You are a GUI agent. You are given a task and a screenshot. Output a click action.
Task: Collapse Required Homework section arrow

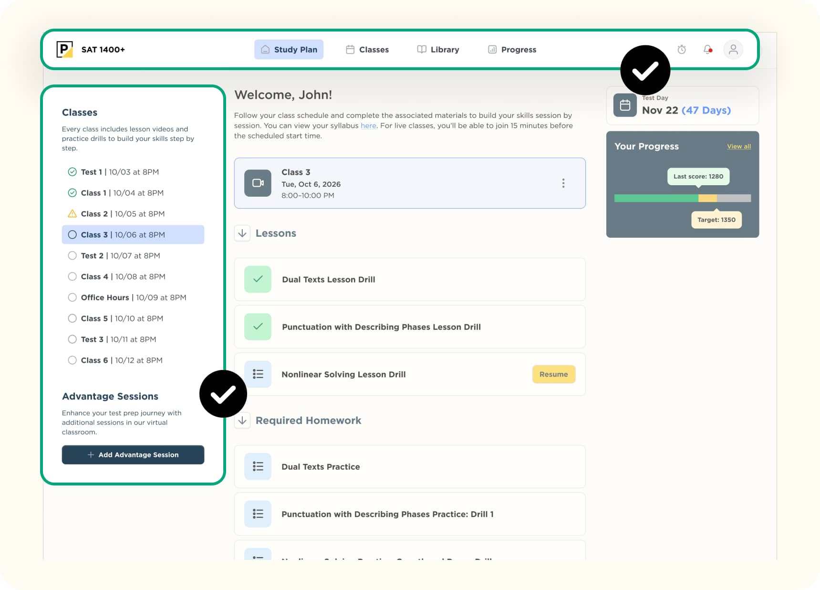click(x=242, y=420)
